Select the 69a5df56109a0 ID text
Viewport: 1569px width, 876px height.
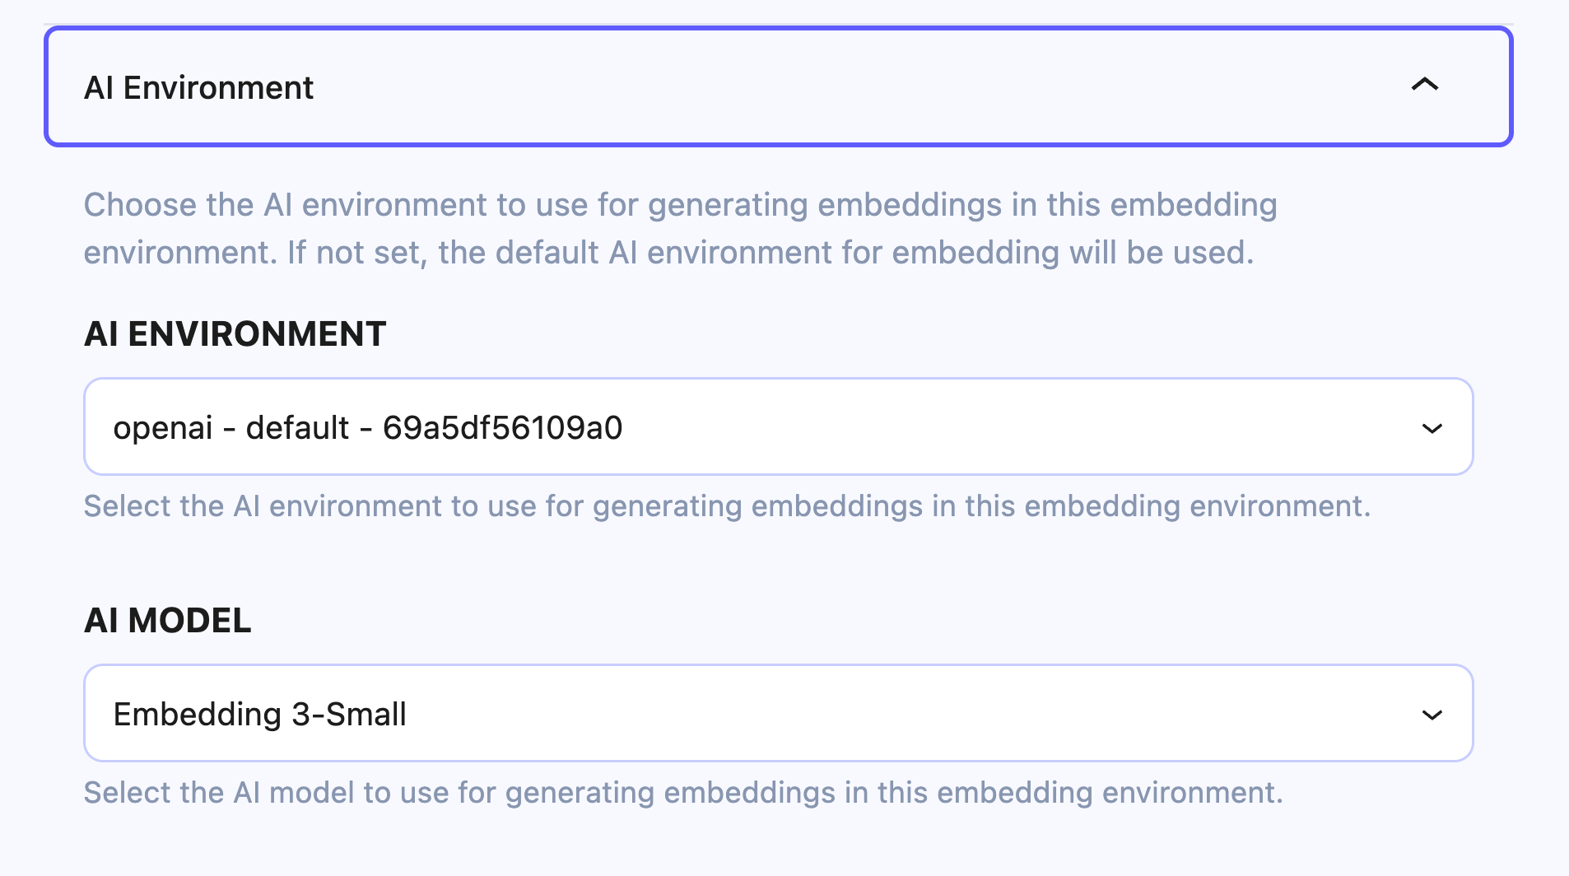502,428
